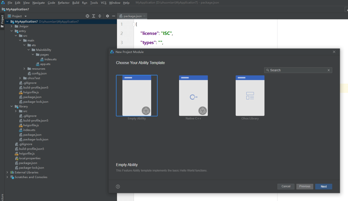Collapse the library module folder
The height and width of the screenshot is (201, 348).
pos(11,107)
